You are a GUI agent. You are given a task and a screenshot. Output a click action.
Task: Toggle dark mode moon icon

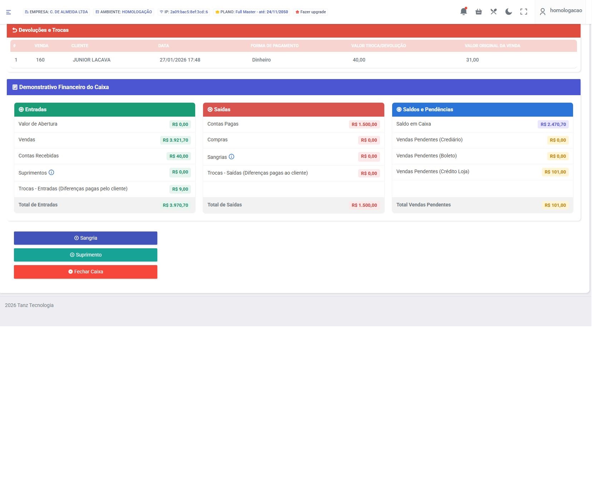[508, 12]
